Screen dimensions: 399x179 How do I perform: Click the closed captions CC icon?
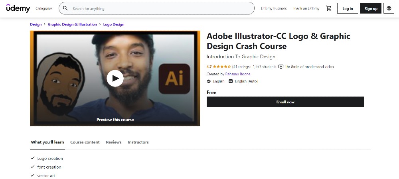(x=231, y=81)
